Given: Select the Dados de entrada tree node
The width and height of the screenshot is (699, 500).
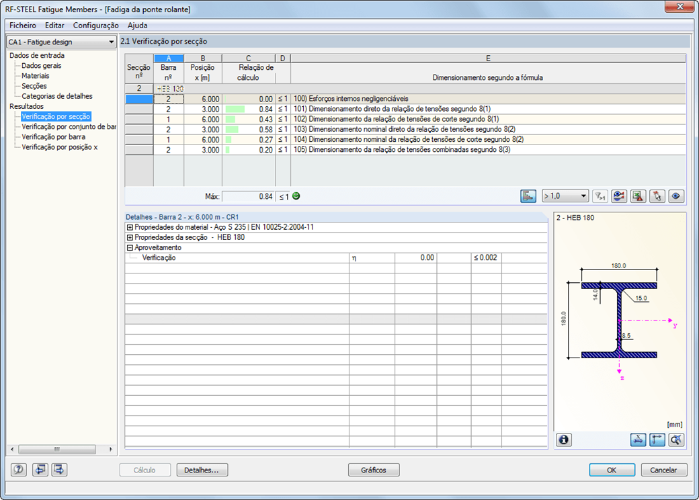Looking at the screenshot, I should [x=37, y=55].
